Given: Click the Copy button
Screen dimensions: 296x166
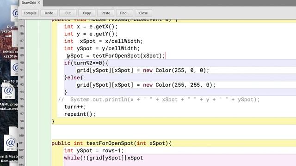Looking at the screenshot, I should tap(86, 13).
